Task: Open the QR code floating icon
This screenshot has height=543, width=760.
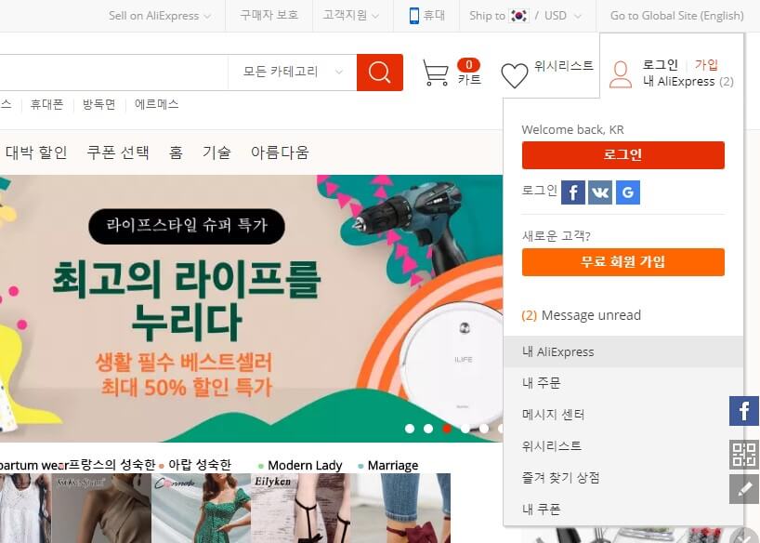Action: point(744,454)
